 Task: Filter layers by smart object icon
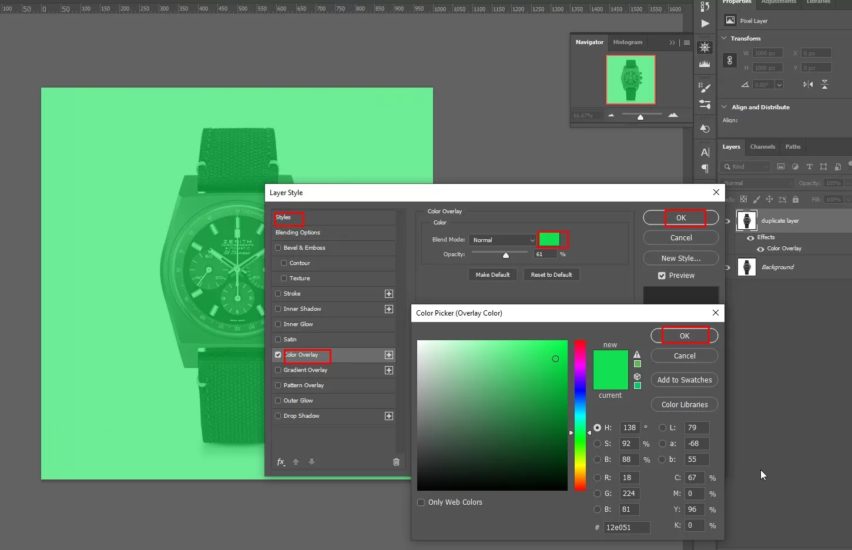click(x=838, y=167)
